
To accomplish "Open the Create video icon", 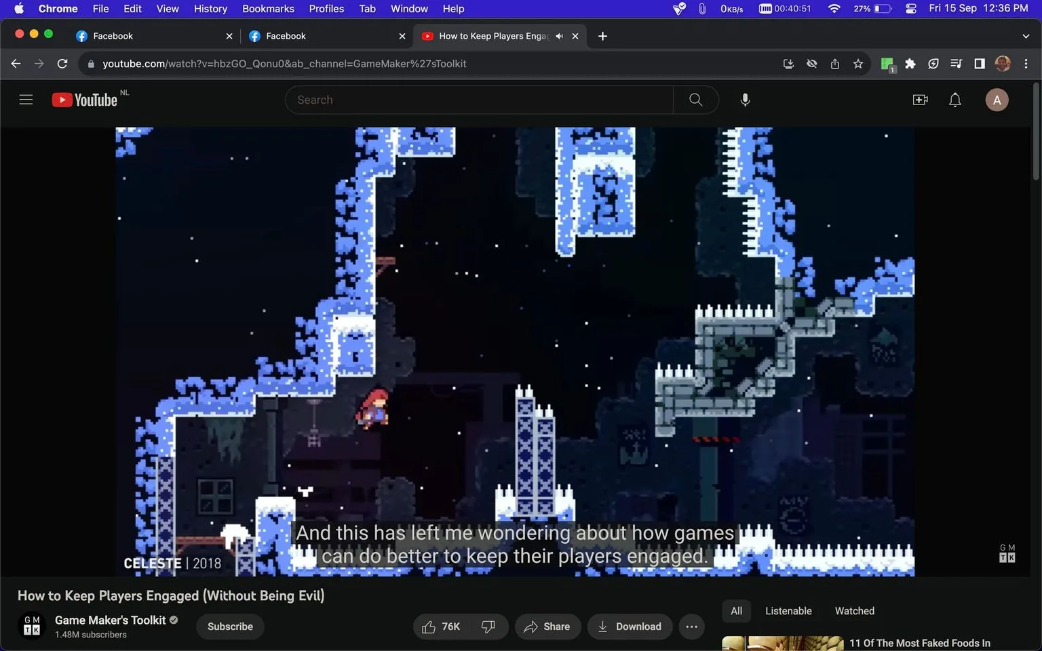I will [920, 99].
